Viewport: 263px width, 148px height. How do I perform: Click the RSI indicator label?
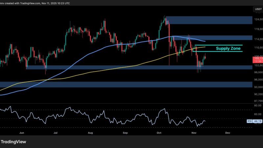(x=250, y=121)
